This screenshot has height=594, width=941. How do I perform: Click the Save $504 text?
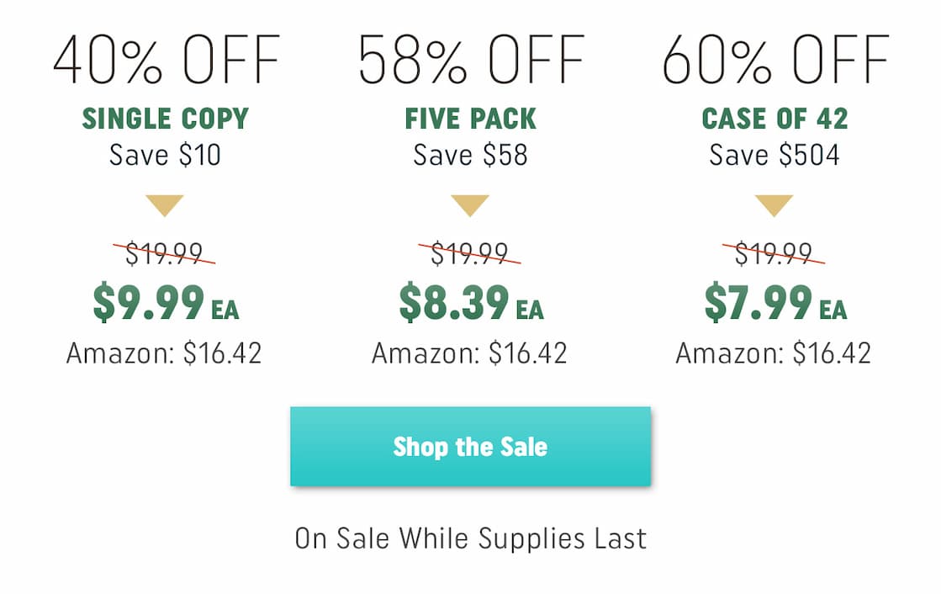point(774,155)
